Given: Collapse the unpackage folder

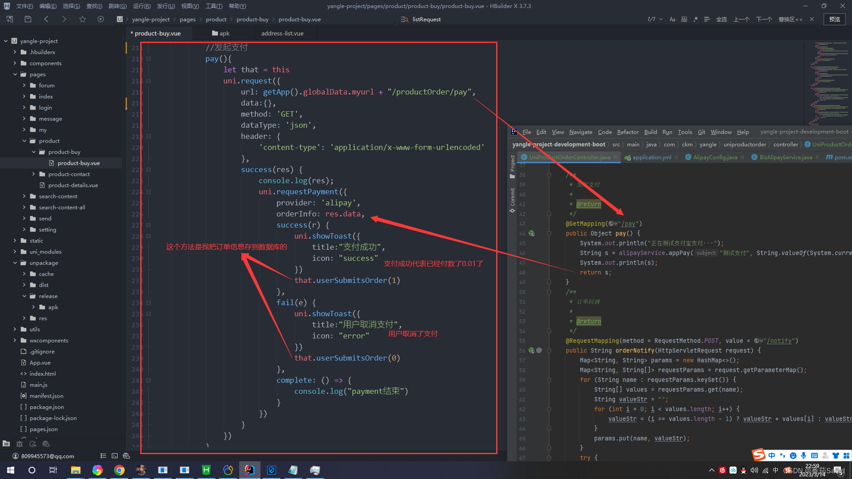Looking at the screenshot, I should pos(15,263).
